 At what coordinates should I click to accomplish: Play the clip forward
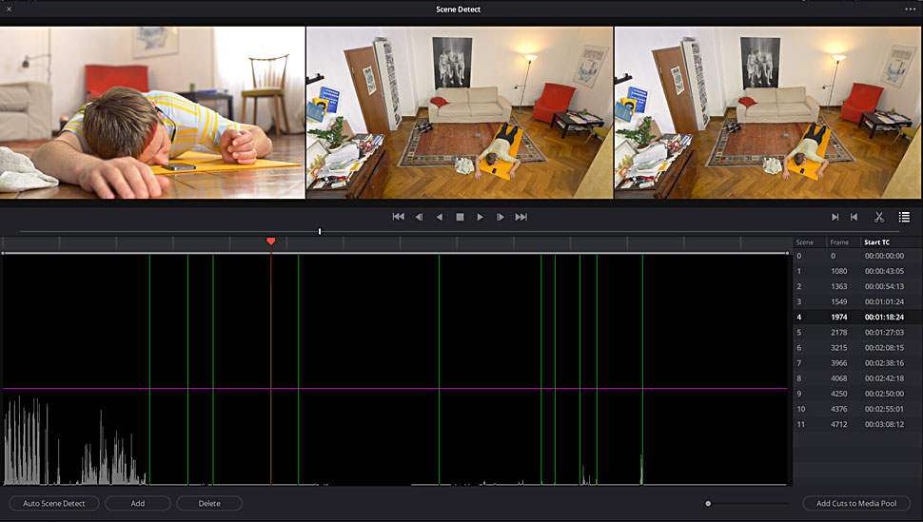tap(480, 217)
